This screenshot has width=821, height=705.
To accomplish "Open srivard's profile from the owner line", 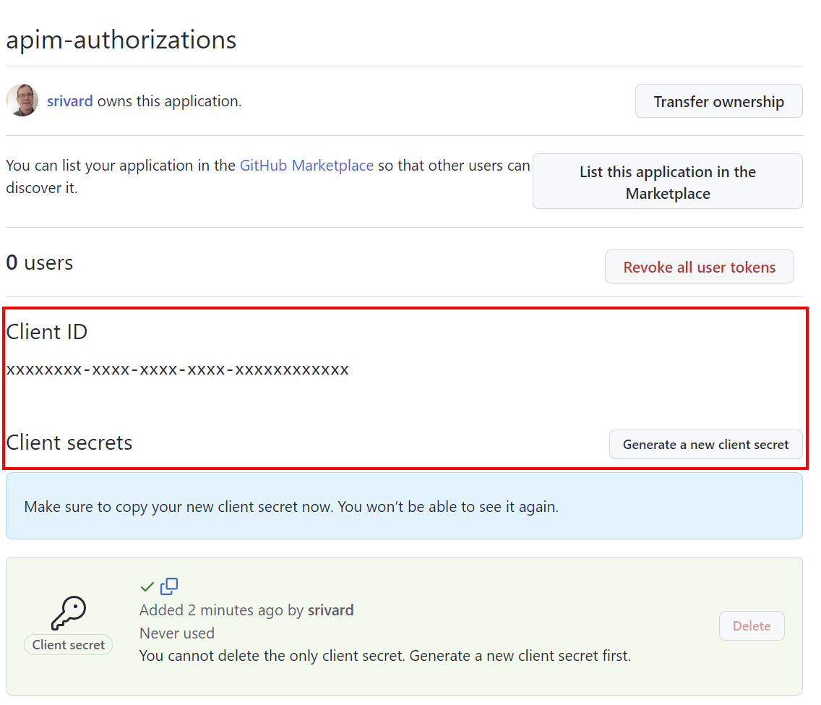I will [69, 101].
